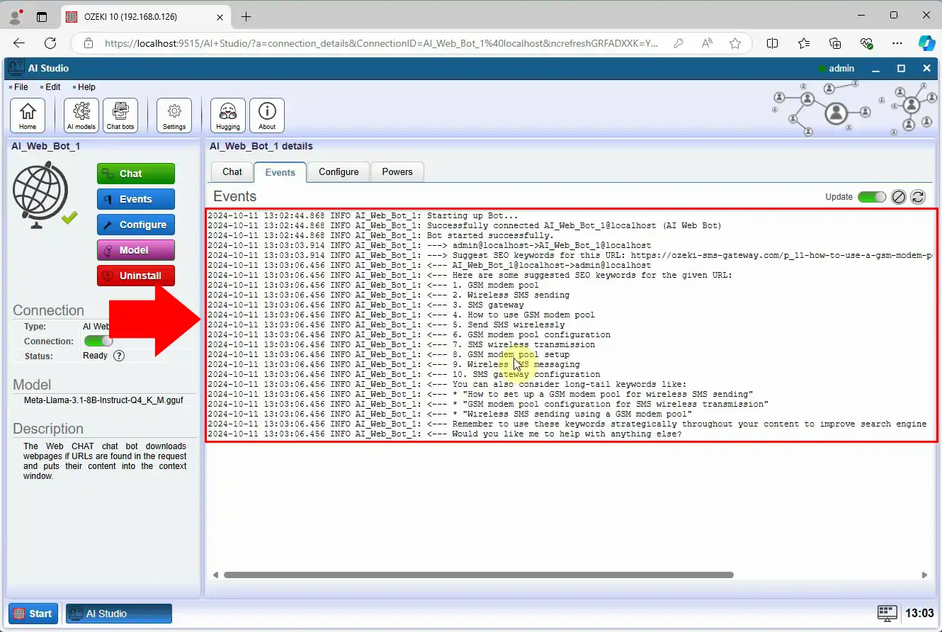This screenshot has height=632, width=942.
Task: Open the Home toolbar button
Action: (28, 115)
